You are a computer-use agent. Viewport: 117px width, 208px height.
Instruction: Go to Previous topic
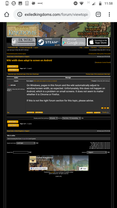(x=90, y=74)
